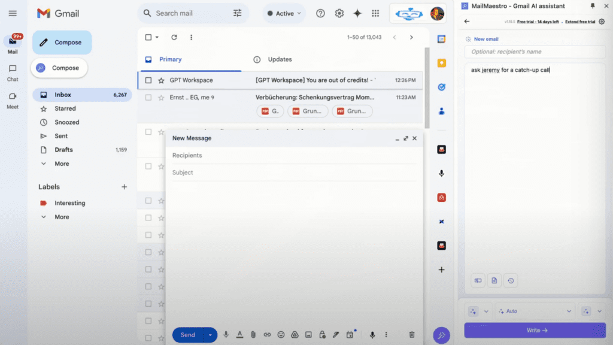
Task: Click the Extend free trial link
Action: (x=579, y=22)
